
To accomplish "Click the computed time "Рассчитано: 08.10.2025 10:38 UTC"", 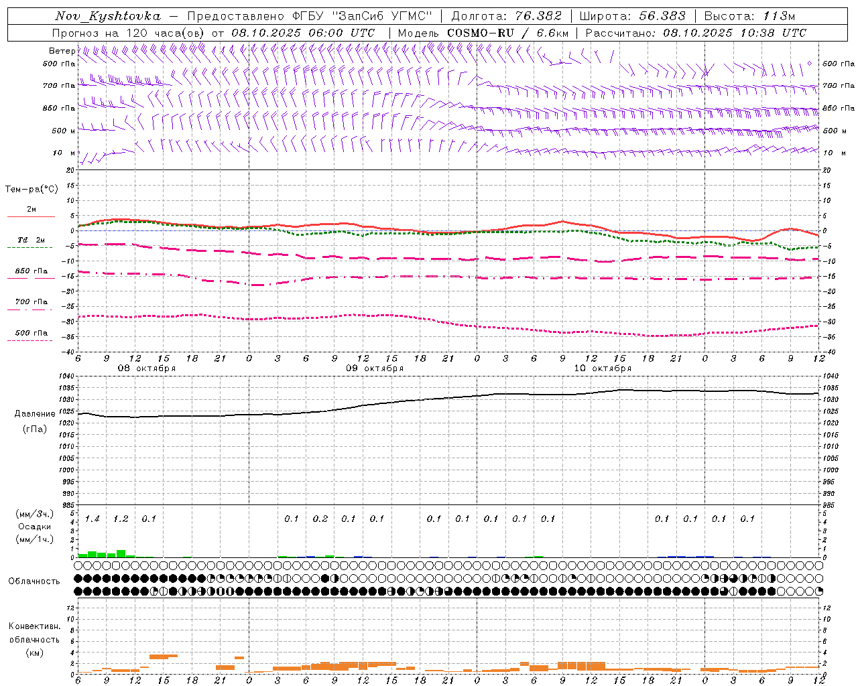I will tap(696, 33).
